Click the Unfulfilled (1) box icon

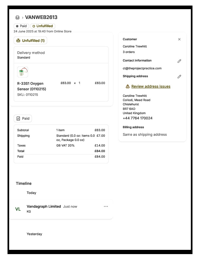point(18,41)
